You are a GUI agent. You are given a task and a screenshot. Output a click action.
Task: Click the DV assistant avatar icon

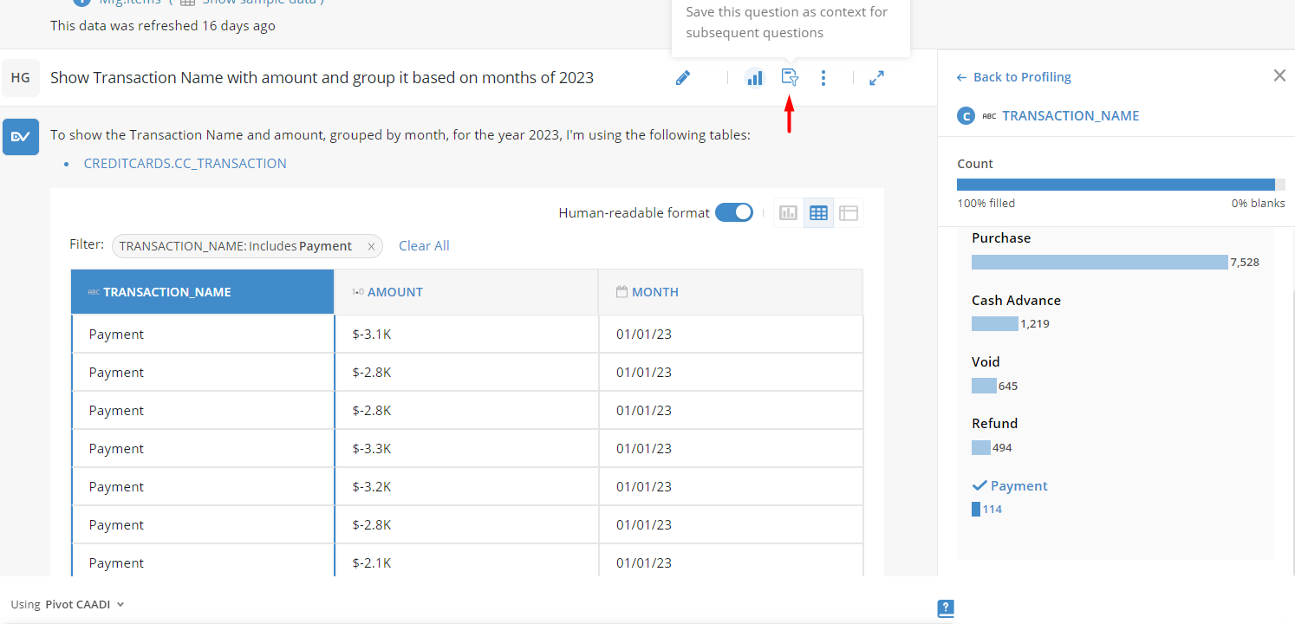click(21, 137)
